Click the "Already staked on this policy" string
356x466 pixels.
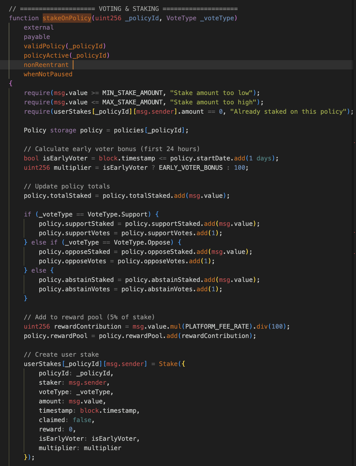(x=288, y=112)
